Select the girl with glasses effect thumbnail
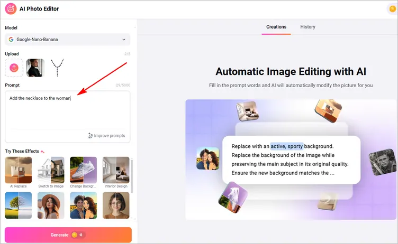Image resolution: width=398 pixels, height=244 pixels. 116,205
